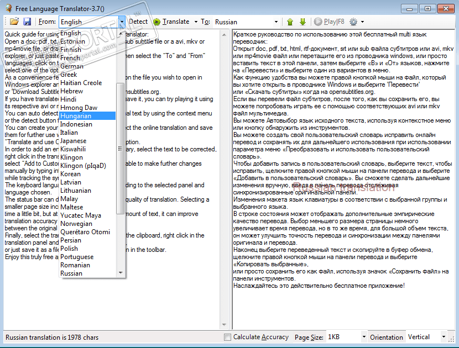Choose Norwegian from the list
The height and width of the screenshot is (348, 459).
(x=87, y=224)
